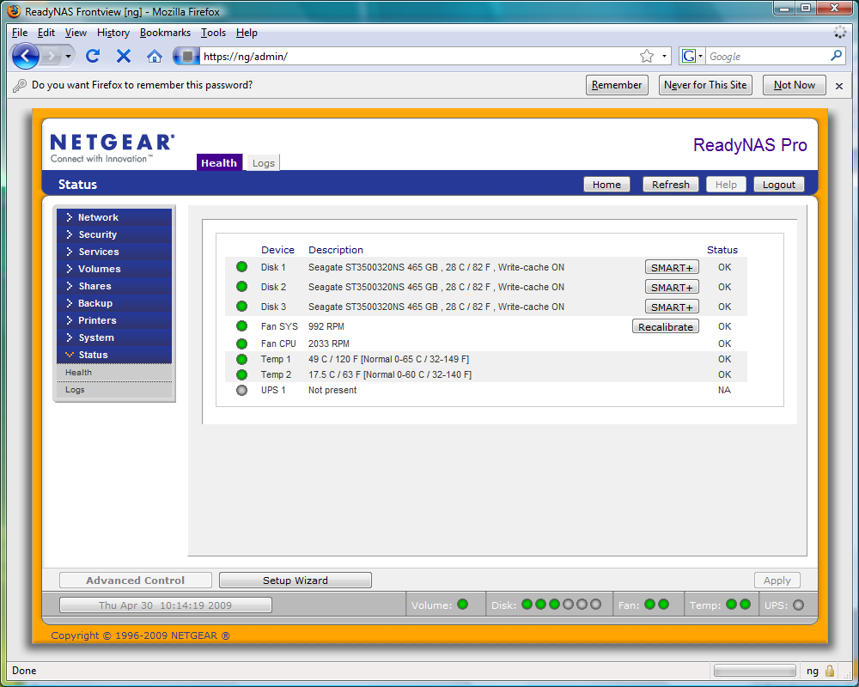The height and width of the screenshot is (687, 859).
Task: Click the Refresh button
Action: coord(671,185)
